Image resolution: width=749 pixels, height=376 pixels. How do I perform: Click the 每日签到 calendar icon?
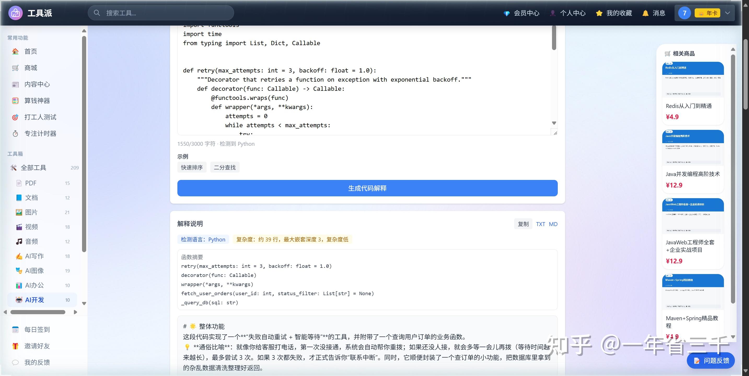[x=15, y=330]
